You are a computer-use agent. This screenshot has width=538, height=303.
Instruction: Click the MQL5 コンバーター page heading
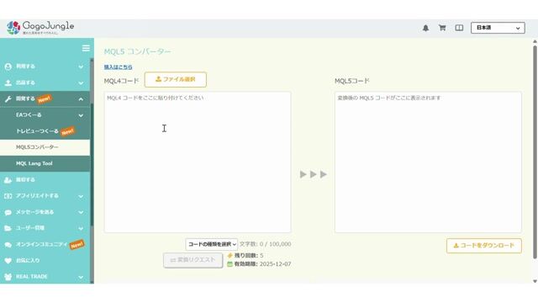137,51
